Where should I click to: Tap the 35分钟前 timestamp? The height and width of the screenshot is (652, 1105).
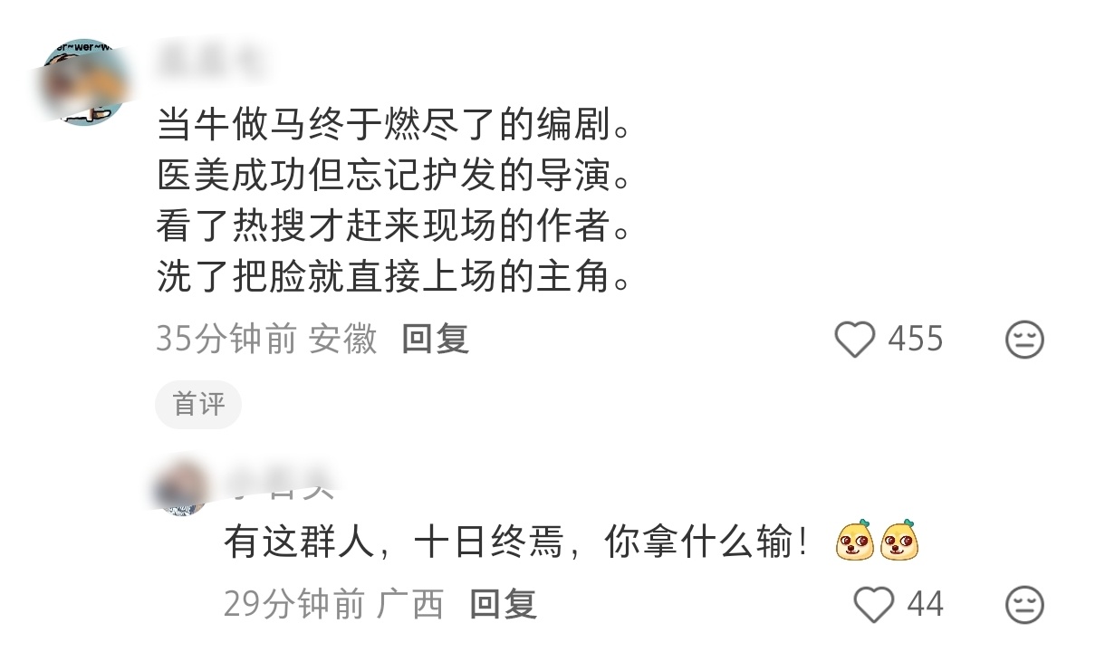pos(226,340)
